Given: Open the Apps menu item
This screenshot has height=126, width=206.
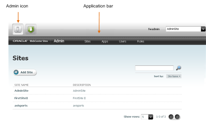Looking at the screenshot, I should pyautogui.click(x=105, y=42).
